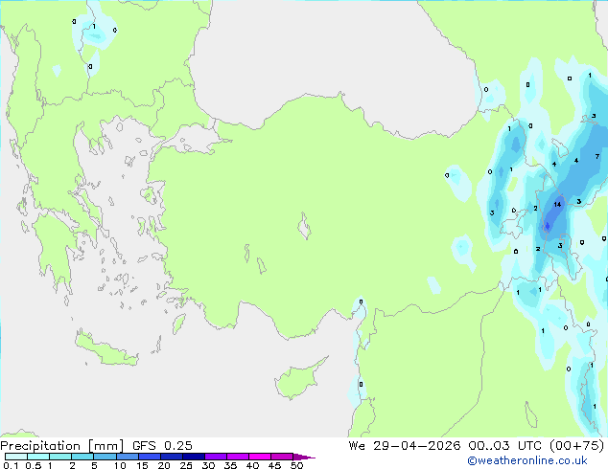Viewport: 608px width, 469px height.
Task: Choose the 20–25 mm legend color segment
Action: tap(171, 457)
